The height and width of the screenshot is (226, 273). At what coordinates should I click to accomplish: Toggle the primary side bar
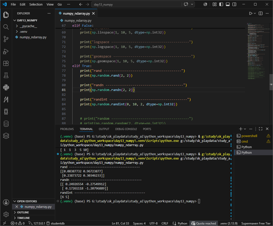(221, 4)
